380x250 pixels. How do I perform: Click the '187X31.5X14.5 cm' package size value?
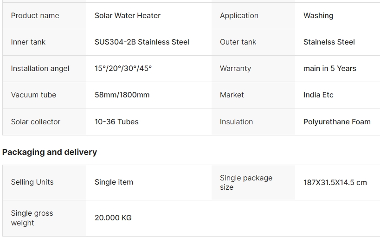pyautogui.click(x=335, y=182)
